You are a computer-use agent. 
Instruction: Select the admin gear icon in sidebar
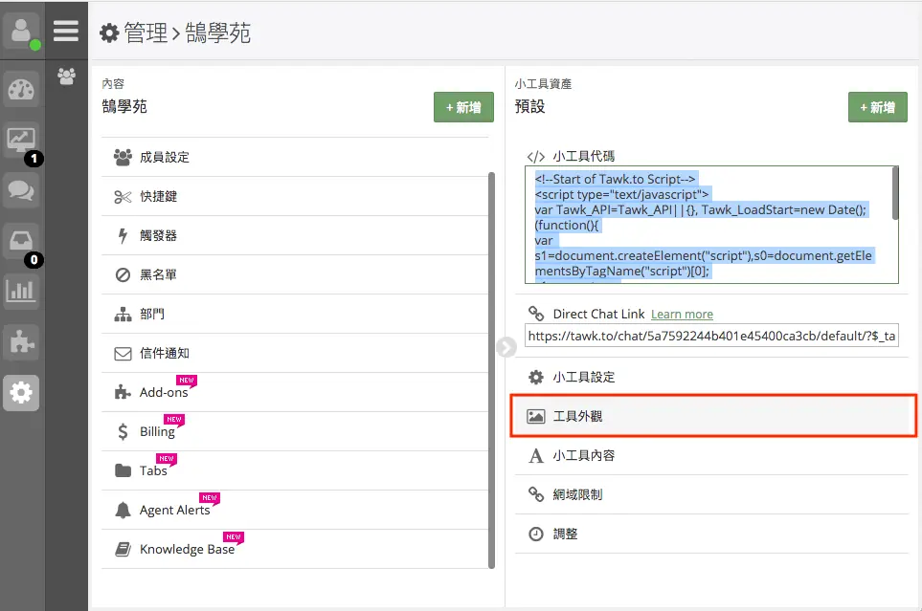(x=21, y=392)
